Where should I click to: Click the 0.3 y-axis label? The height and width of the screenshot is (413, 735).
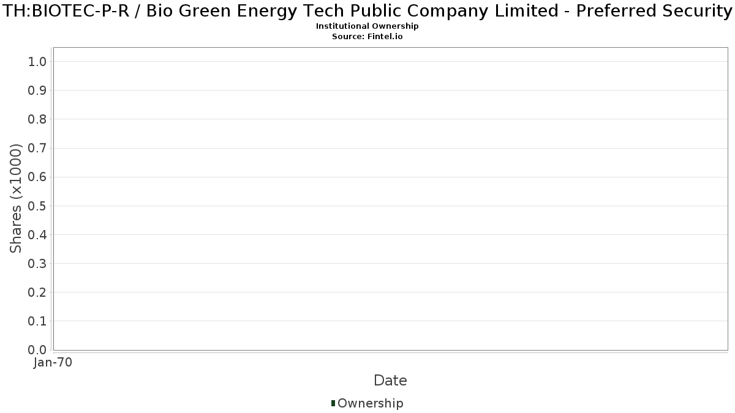tap(37, 264)
